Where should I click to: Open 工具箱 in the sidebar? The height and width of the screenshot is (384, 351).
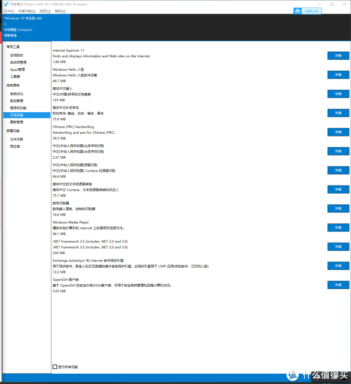click(15, 76)
